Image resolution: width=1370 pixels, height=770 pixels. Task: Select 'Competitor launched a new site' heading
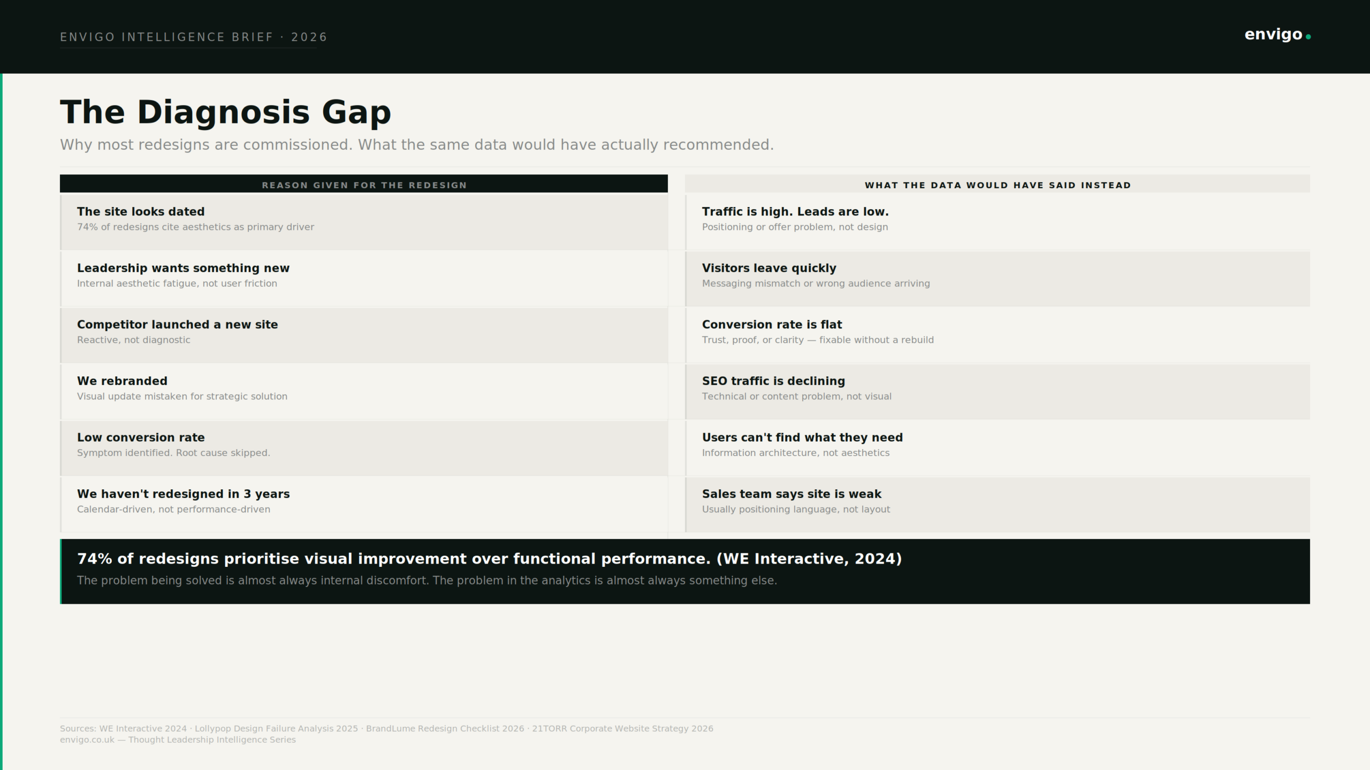[x=177, y=325]
